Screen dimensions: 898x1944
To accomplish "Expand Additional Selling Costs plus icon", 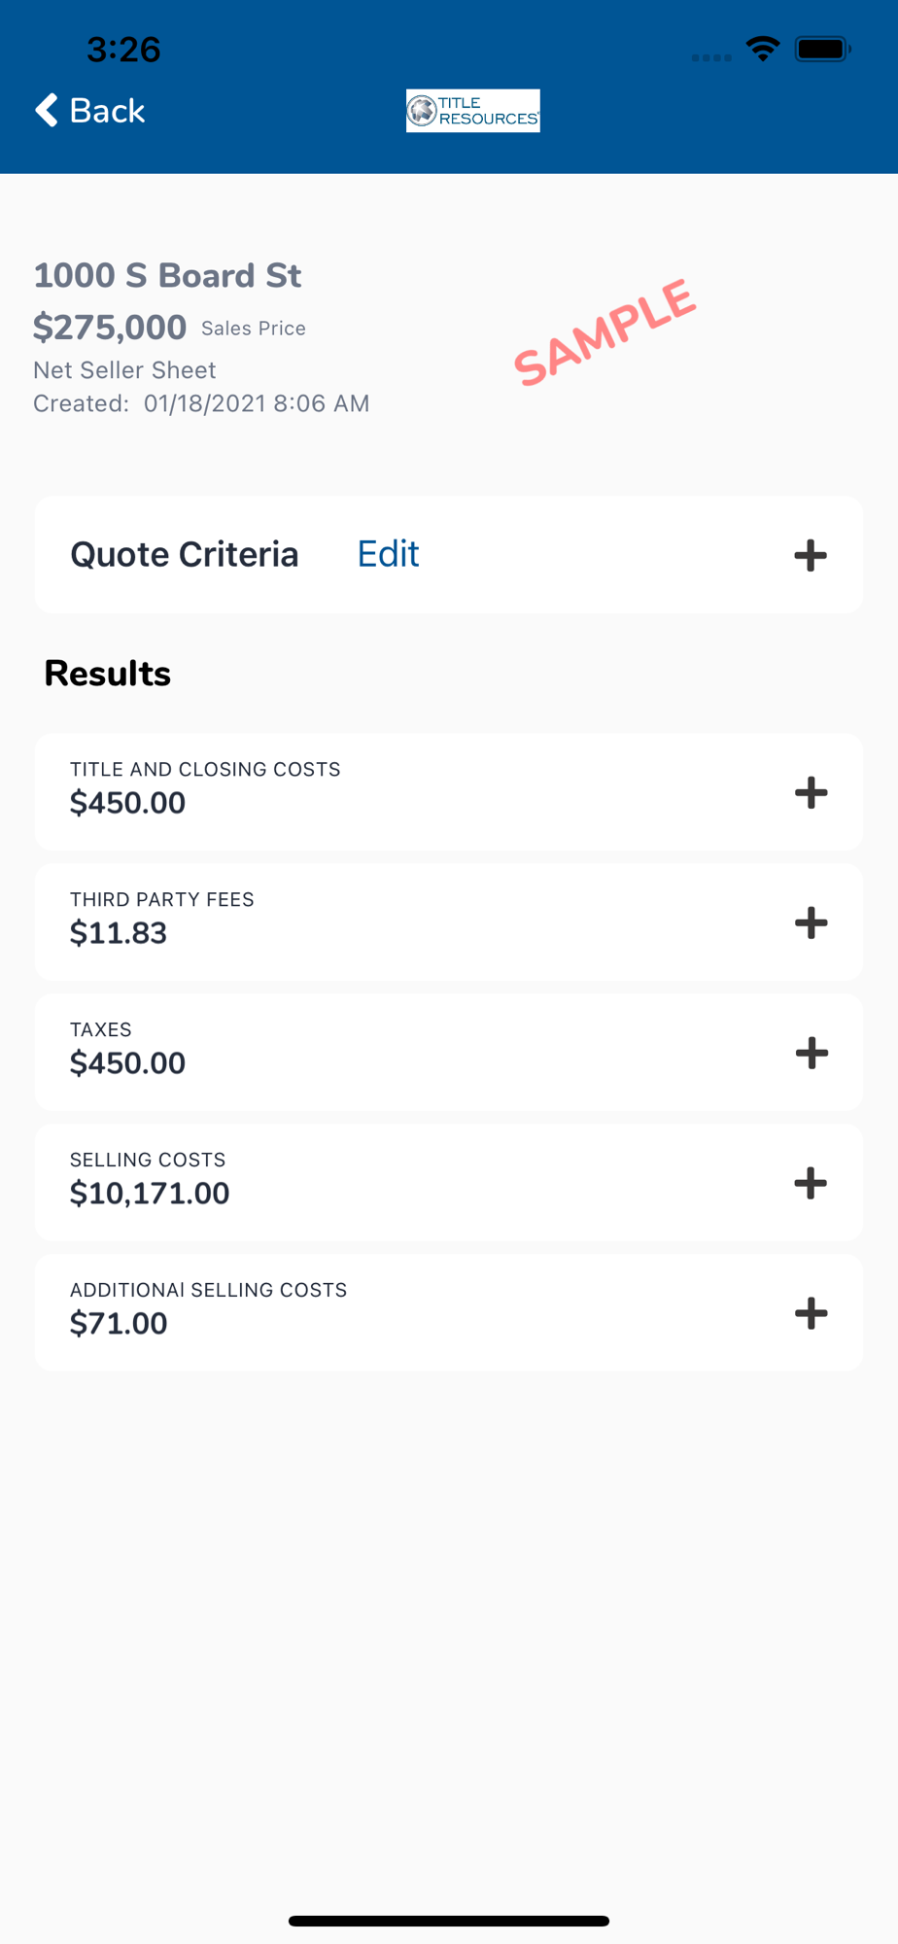I will (811, 1313).
